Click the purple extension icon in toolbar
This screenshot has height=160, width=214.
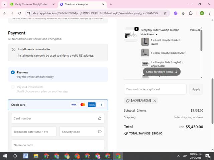point(176,13)
